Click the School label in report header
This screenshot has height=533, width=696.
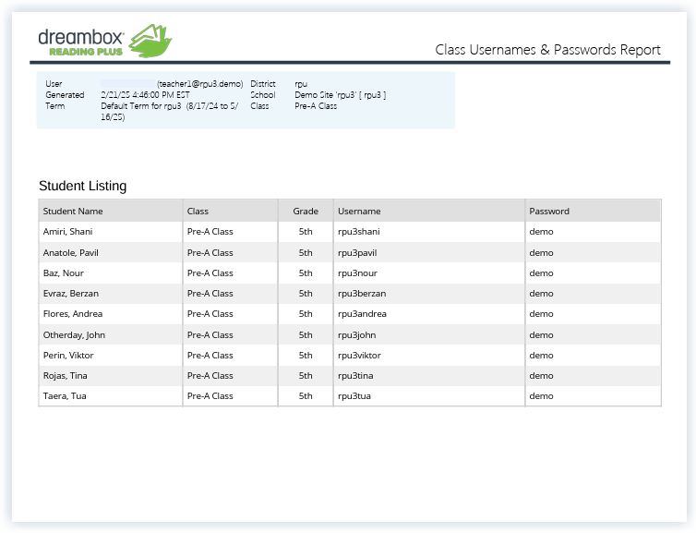coord(263,95)
